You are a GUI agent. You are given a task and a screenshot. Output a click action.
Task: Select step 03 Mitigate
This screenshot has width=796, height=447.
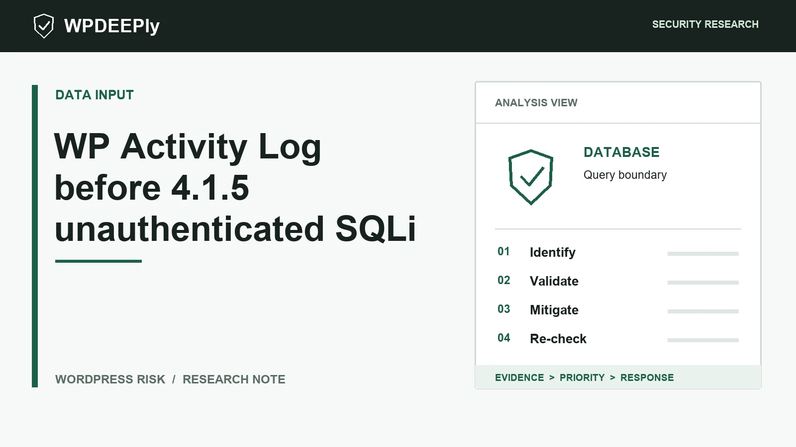pyautogui.click(x=618, y=310)
